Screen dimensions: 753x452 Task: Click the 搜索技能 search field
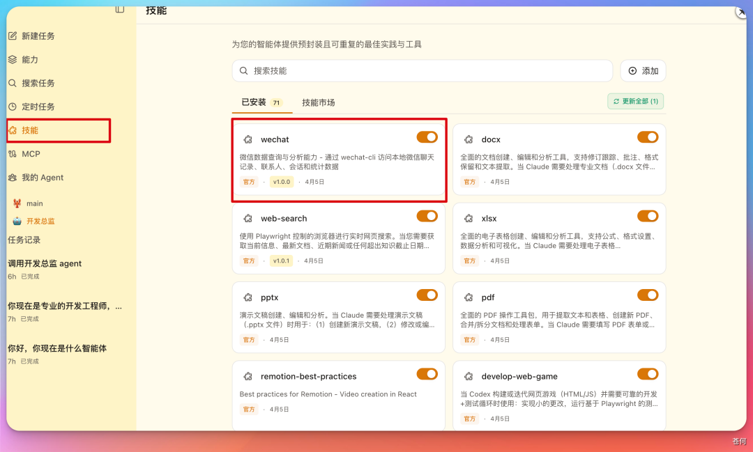[422, 70]
